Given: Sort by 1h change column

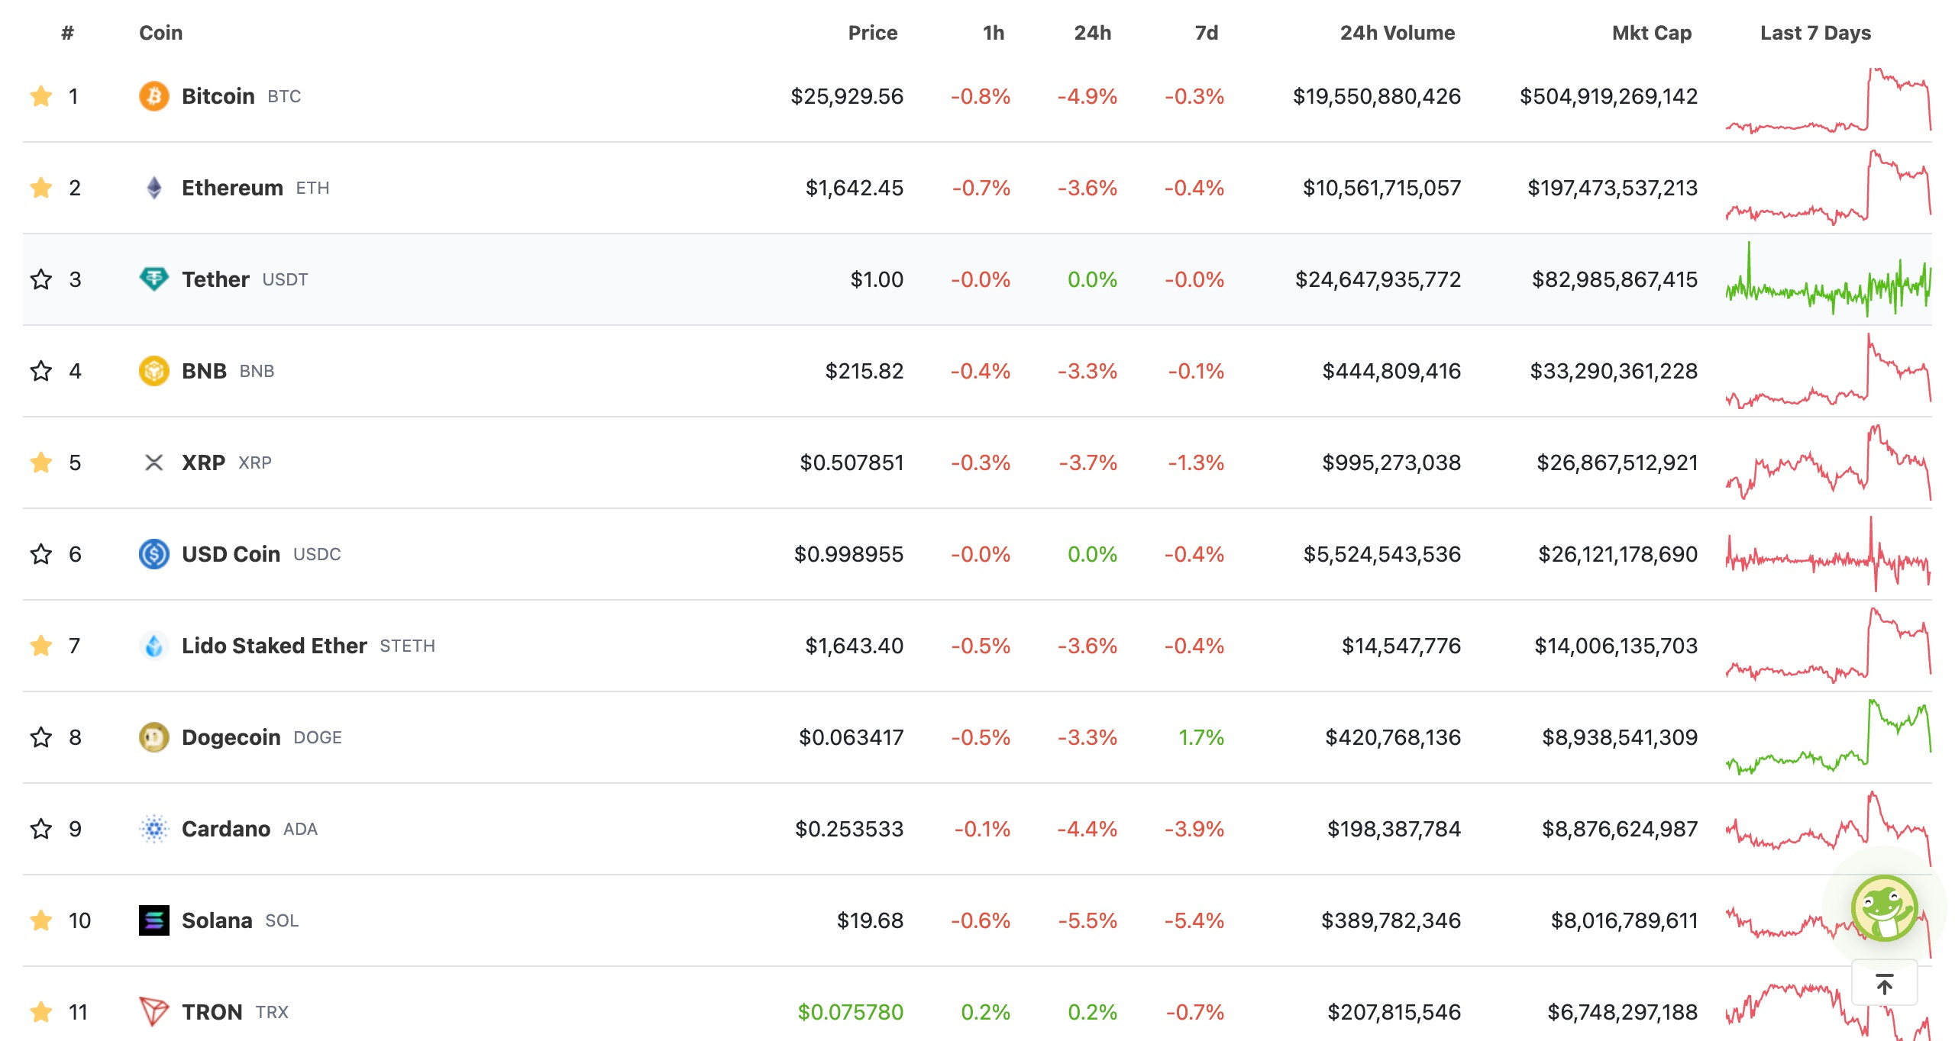Looking at the screenshot, I should pyautogui.click(x=994, y=33).
